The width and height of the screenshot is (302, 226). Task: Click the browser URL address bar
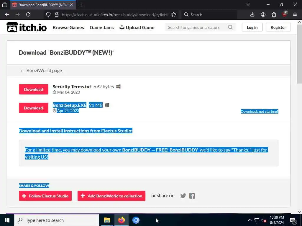click(x=116, y=15)
